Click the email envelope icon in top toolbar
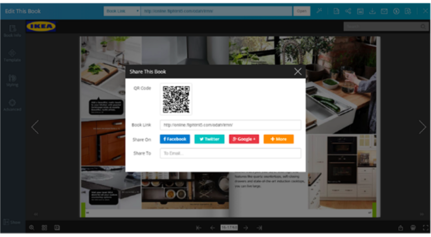Screen dimensions: 431x237 coord(384,11)
